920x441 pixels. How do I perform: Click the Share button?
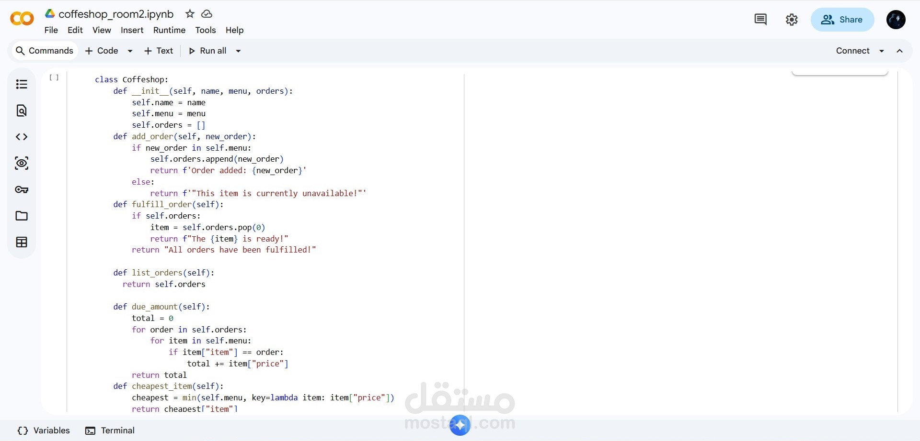842,20
